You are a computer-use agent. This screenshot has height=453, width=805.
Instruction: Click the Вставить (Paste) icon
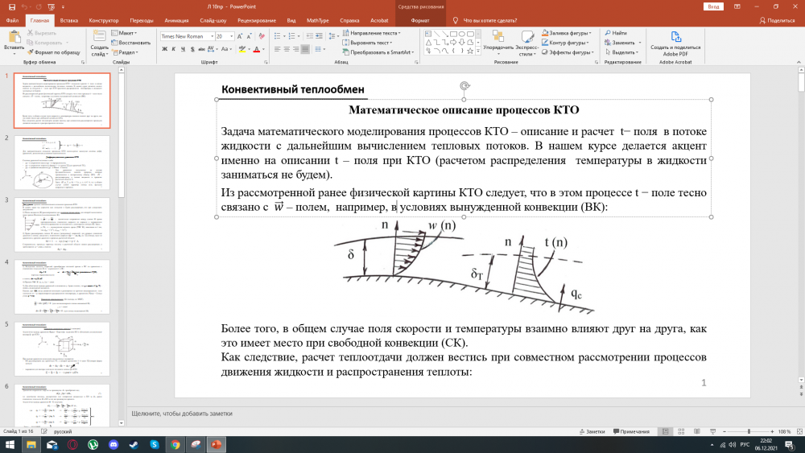click(x=14, y=36)
